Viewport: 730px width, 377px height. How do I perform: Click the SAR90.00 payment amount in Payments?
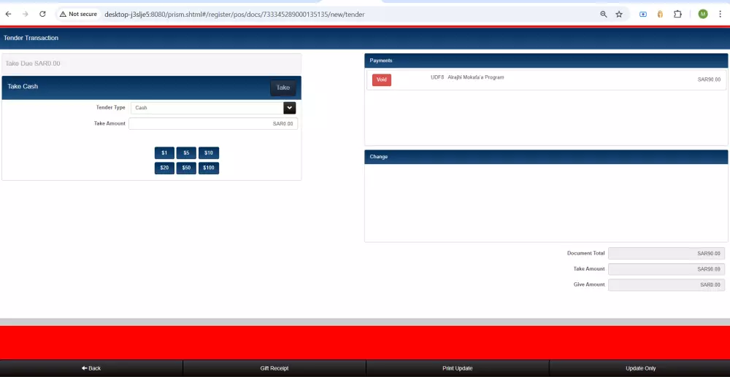coord(709,80)
